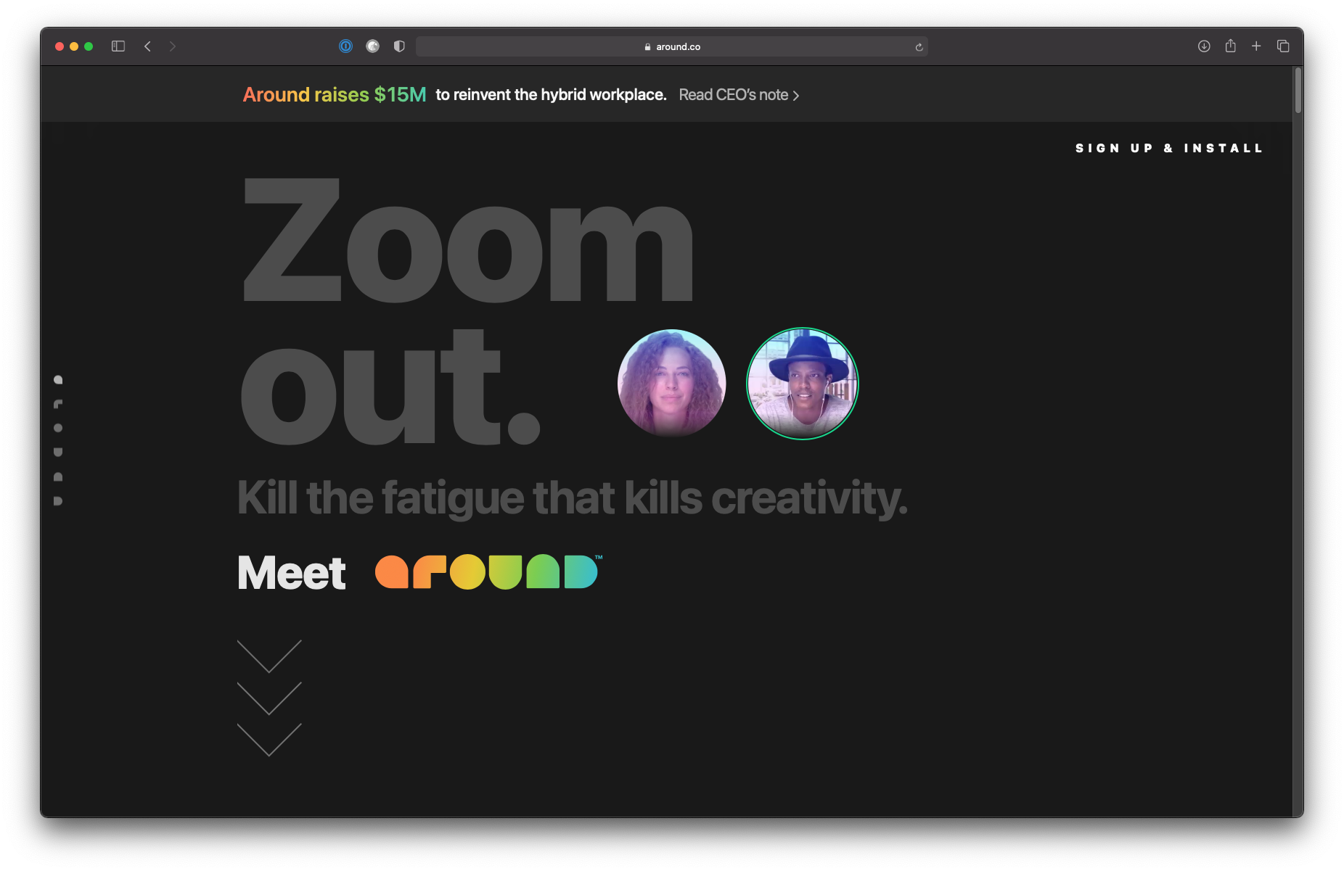Select the last side navigation marker
The height and width of the screenshot is (871, 1344).
click(x=58, y=501)
